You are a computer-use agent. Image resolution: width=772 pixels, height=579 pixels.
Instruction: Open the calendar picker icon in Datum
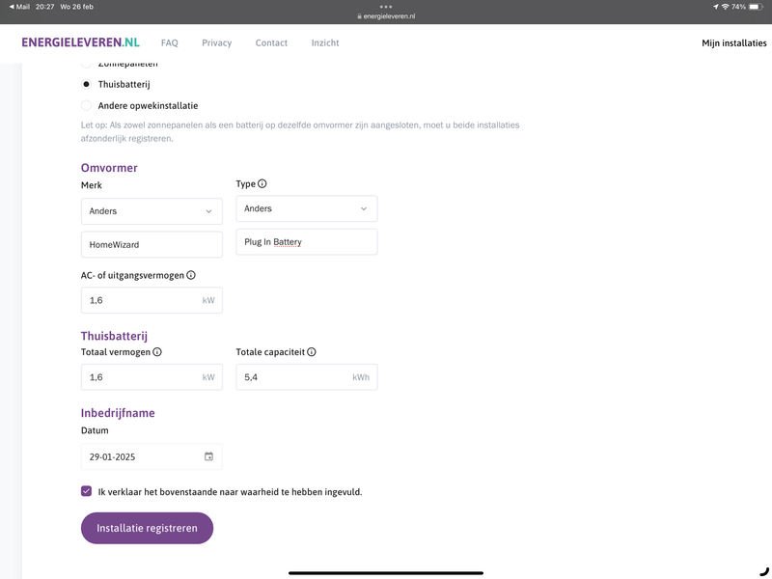click(x=208, y=456)
